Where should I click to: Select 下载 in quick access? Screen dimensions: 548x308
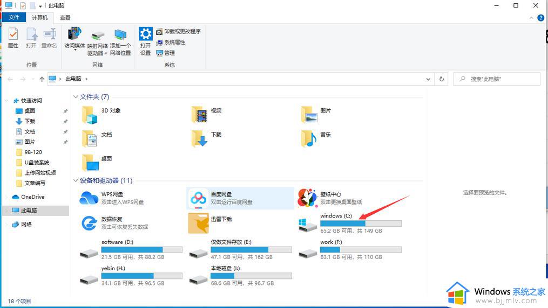(30, 121)
